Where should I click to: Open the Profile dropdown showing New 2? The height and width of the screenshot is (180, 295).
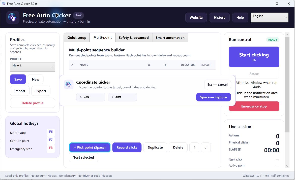click(x=33, y=67)
